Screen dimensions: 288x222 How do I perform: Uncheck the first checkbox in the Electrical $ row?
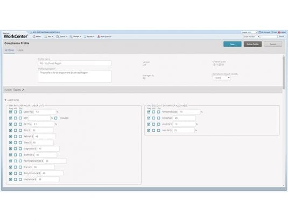[x=10, y=155]
